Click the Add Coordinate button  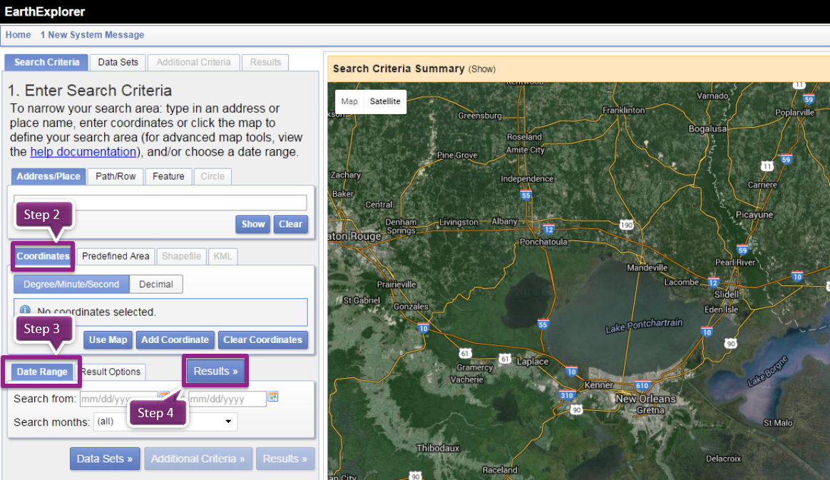tap(175, 339)
